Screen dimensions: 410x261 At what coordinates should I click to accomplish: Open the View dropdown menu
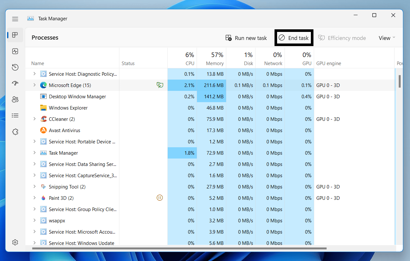click(x=387, y=38)
